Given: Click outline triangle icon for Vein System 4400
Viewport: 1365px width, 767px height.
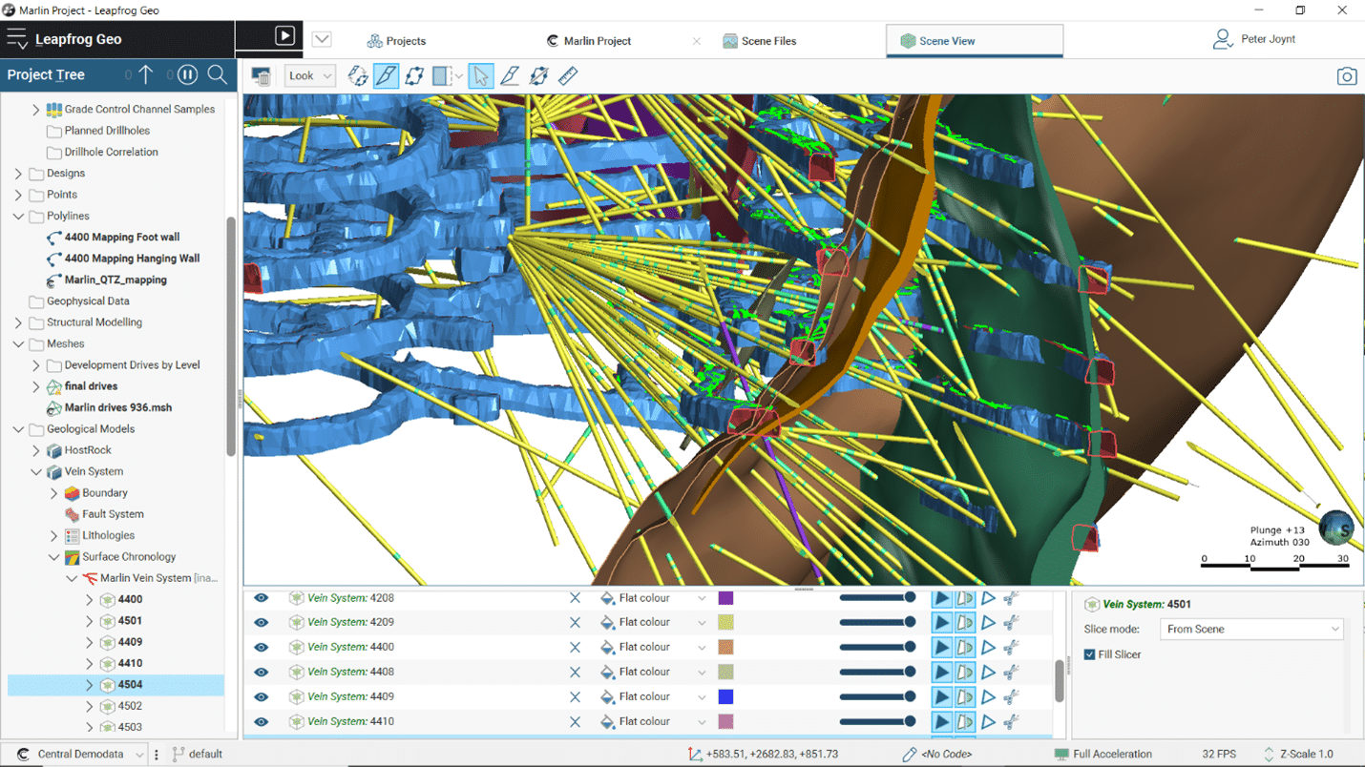Looking at the screenshot, I should click(x=989, y=647).
